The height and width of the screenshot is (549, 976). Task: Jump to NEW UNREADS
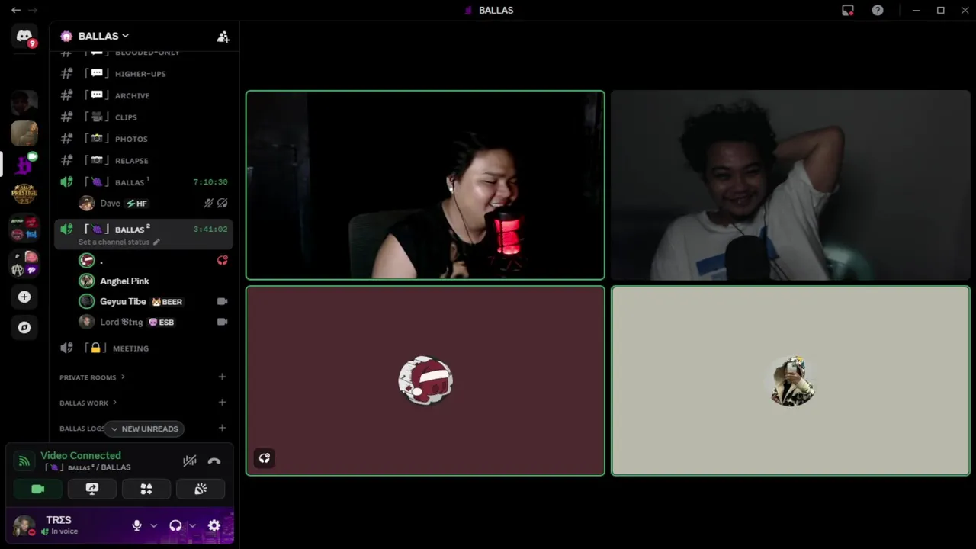[x=144, y=429]
